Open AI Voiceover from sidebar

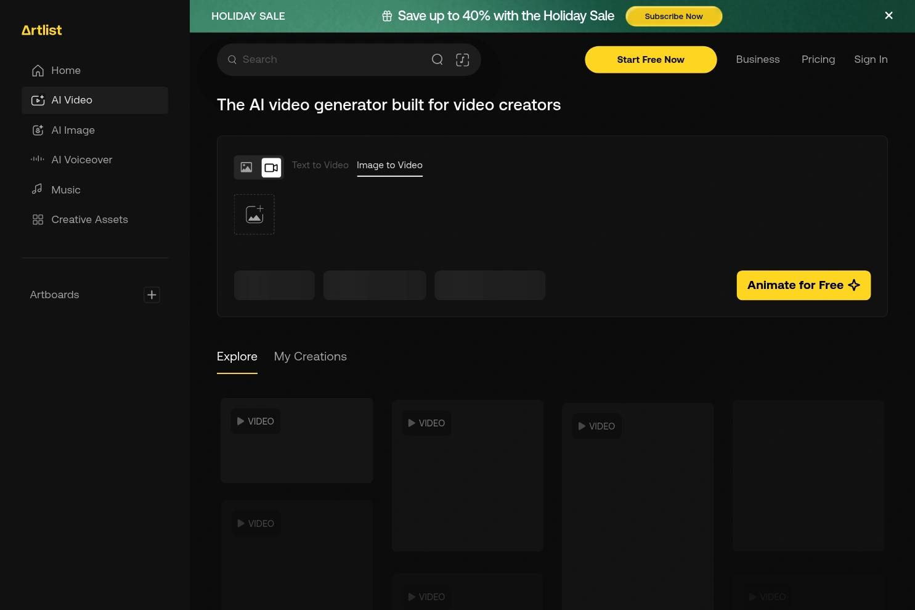click(81, 160)
